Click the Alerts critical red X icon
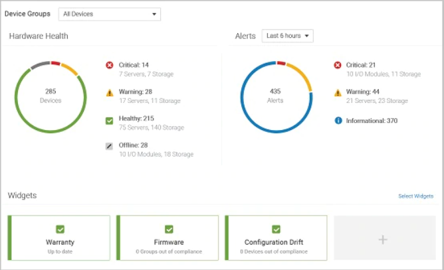The width and height of the screenshot is (444, 270). tap(338, 65)
